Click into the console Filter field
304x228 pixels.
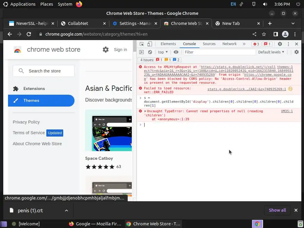coord(219,52)
